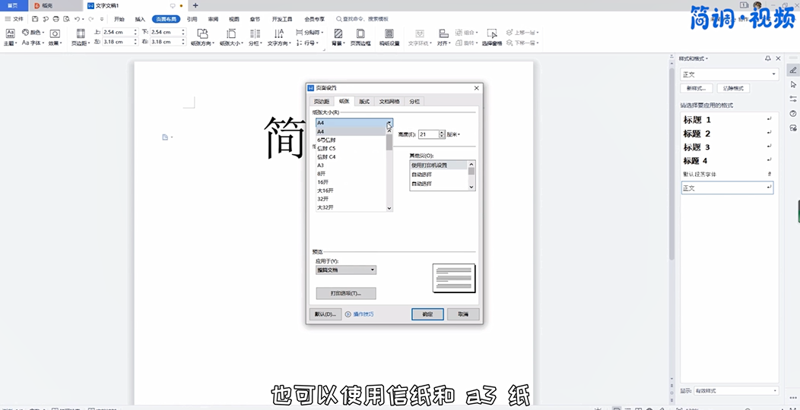Viewport: 800px width, 410px height.
Task: Open the 纸张方向 orientation tool
Action: pos(202,35)
